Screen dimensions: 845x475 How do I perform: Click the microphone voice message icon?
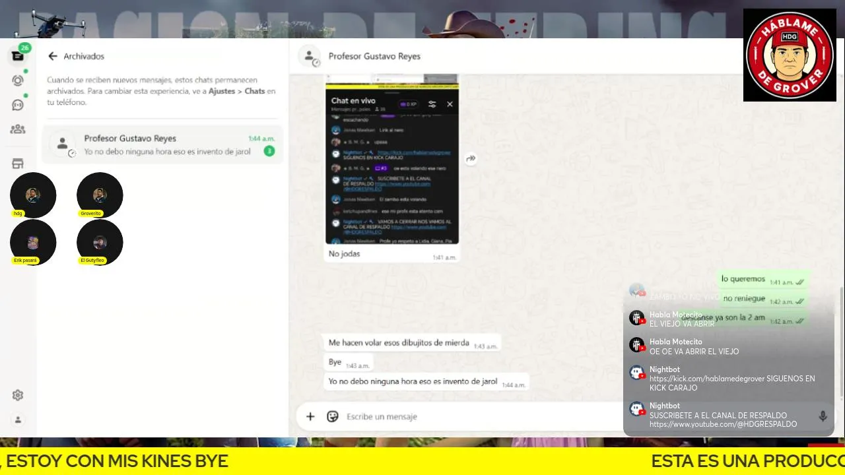pos(823,416)
